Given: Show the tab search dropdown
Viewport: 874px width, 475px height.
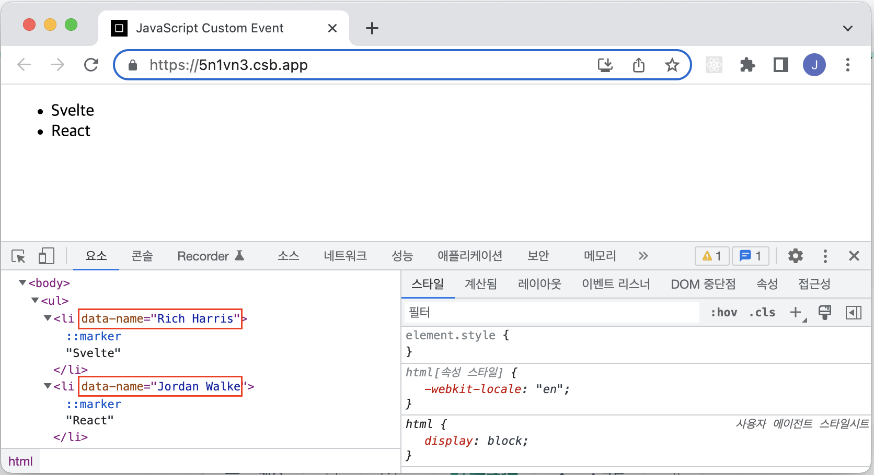Looking at the screenshot, I should (x=848, y=28).
